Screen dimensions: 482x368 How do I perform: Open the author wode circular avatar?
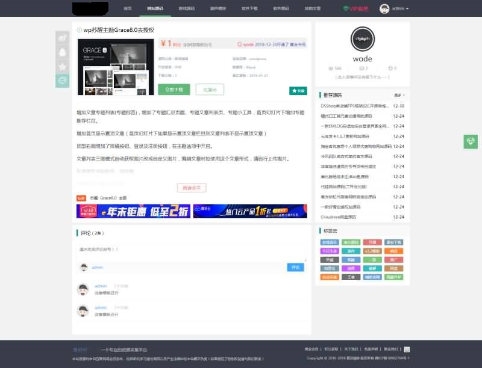click(363, 39)
